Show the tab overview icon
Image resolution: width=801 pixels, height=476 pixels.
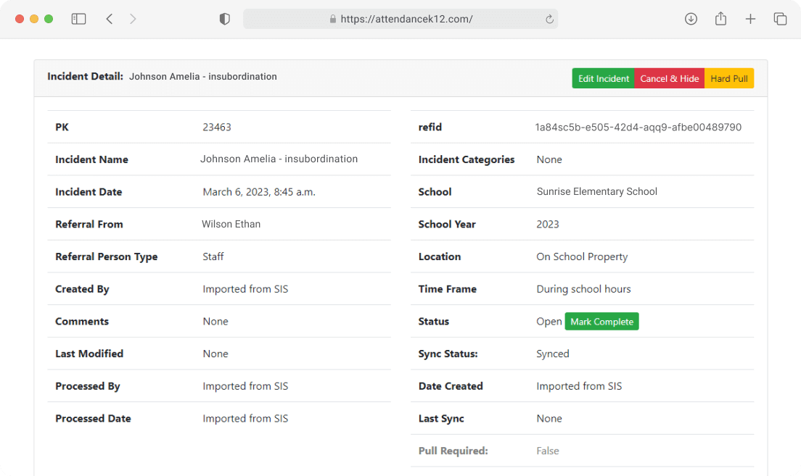pyautogui.click(x=780, y=19)
